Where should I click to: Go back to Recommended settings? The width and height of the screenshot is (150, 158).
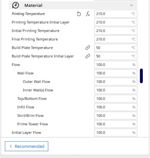click(26, 146)
